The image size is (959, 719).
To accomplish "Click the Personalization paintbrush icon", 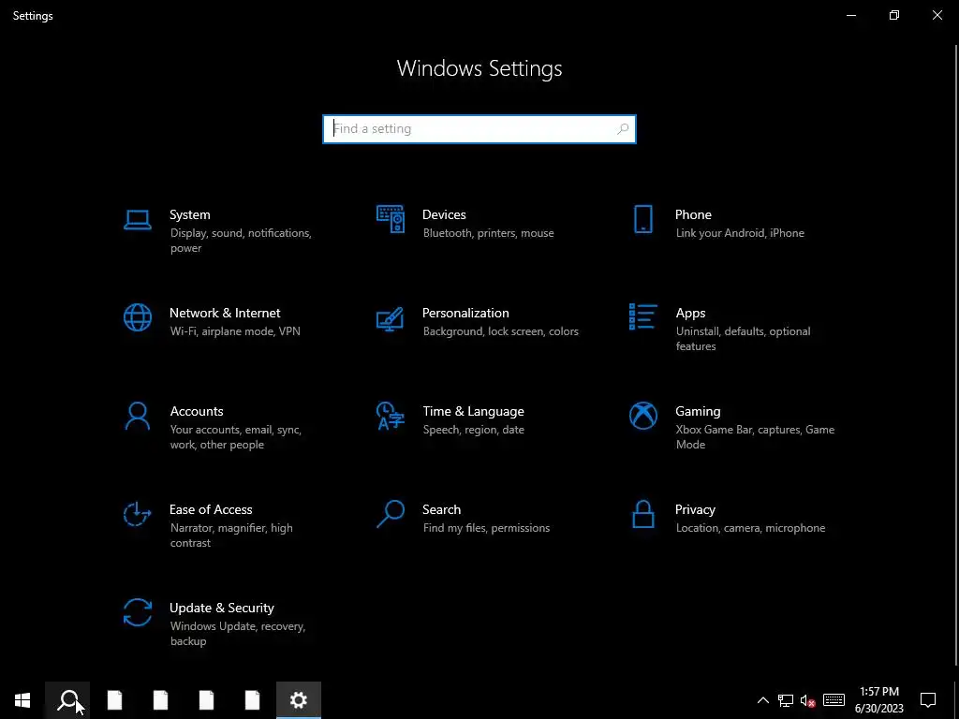I will [x=391, y=318].
